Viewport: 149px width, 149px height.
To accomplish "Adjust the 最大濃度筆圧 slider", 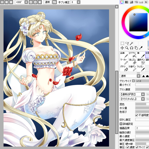I will tap(142, 140).
